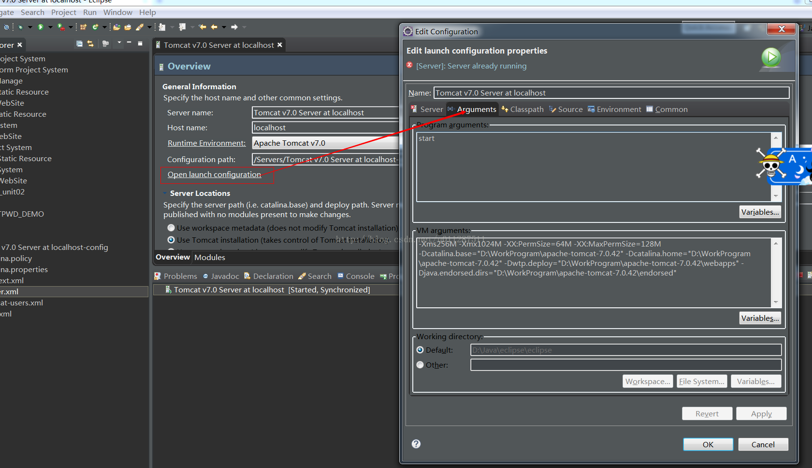Click OK in Edit Configuration dialog
812x468 pixels.
[x=708, y=444]
